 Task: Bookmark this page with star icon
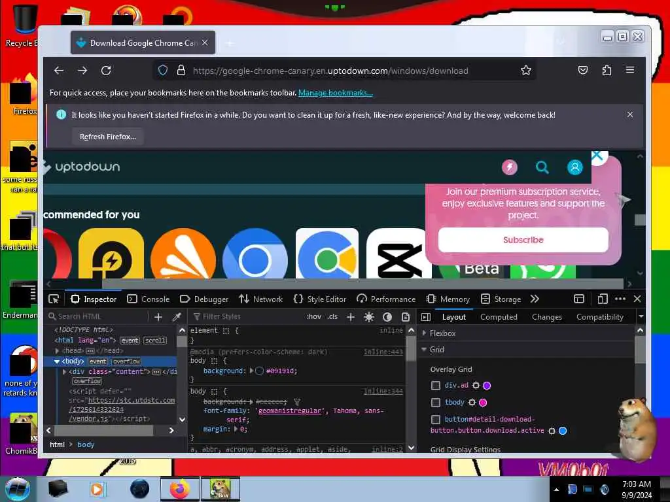pos(526,70)
